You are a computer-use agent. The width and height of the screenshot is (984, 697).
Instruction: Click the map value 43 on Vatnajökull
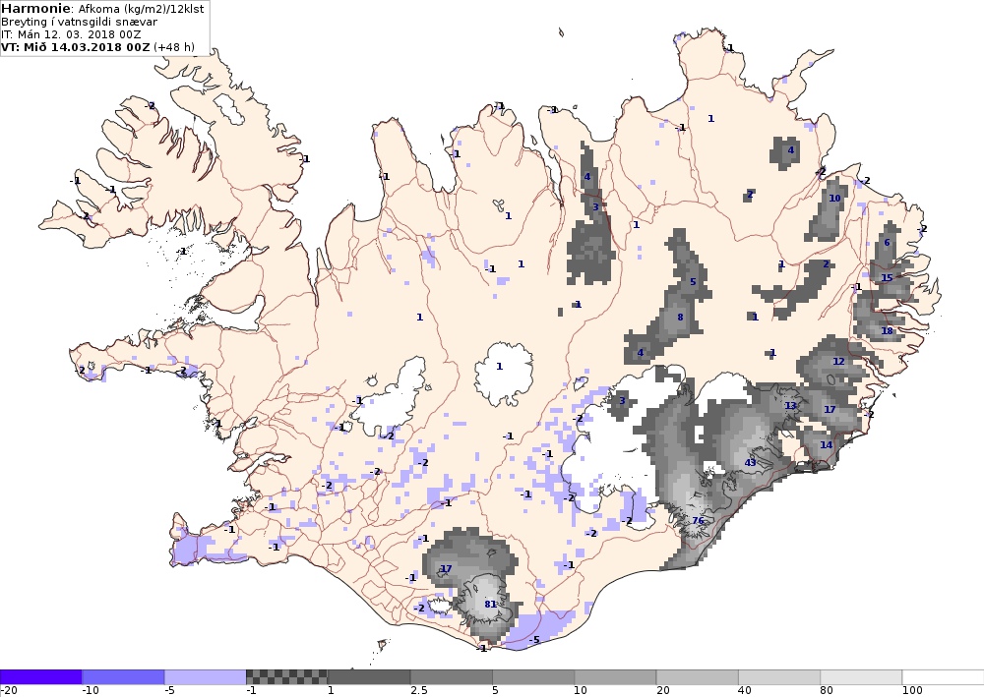click(750, 463)
